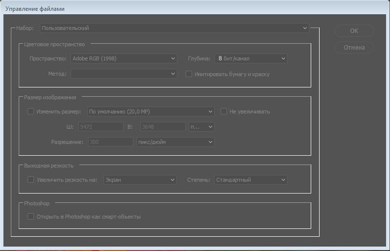Expand the Степень dropdown set to Стандартный

click(250, 180)
